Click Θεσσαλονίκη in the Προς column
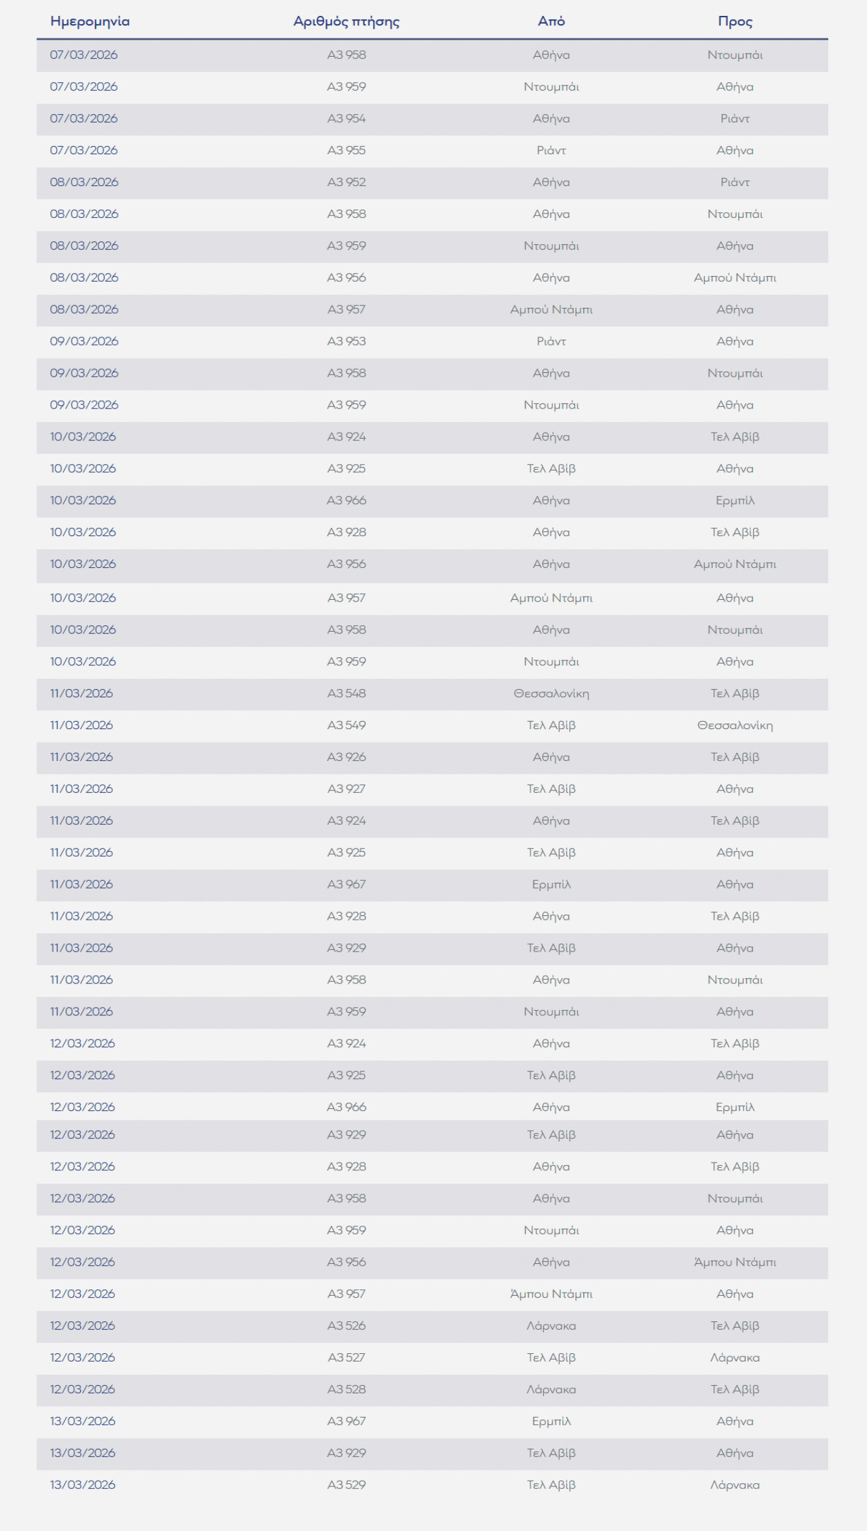Screen dimensions: 867x1531 735,725
